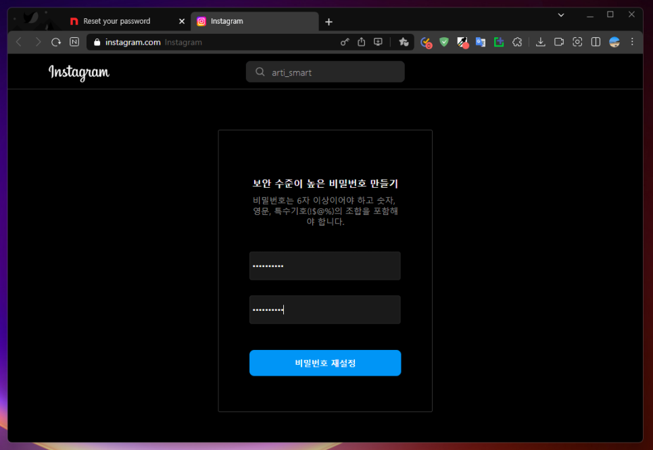Open saved passwords key icon
The width and height of the screenshot is (653, 450).
click(344, 42)
